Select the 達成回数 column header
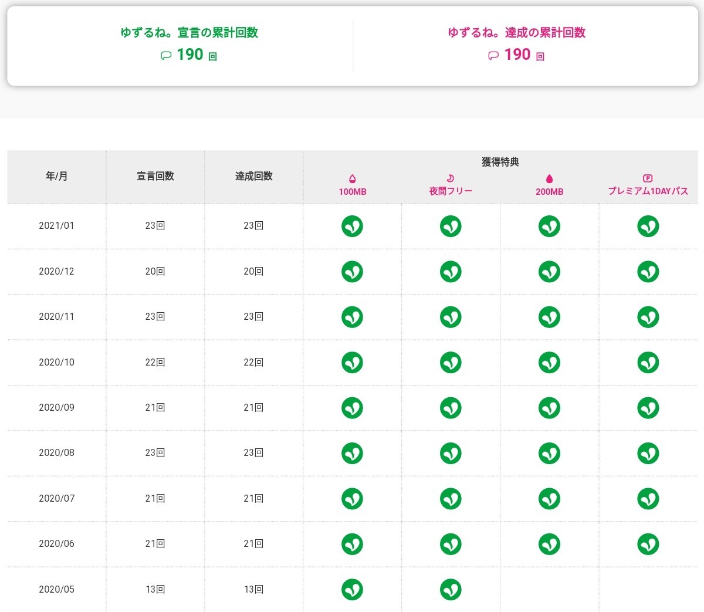Viewport: 704px width, 612px height. (253, 176)
